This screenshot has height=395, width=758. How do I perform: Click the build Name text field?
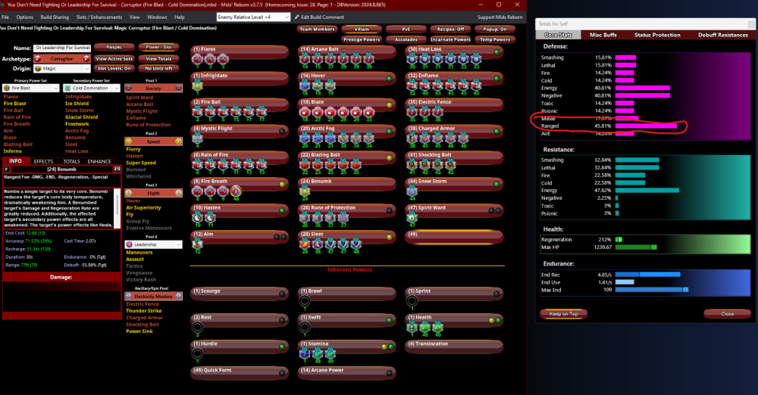tap(62, 48)
